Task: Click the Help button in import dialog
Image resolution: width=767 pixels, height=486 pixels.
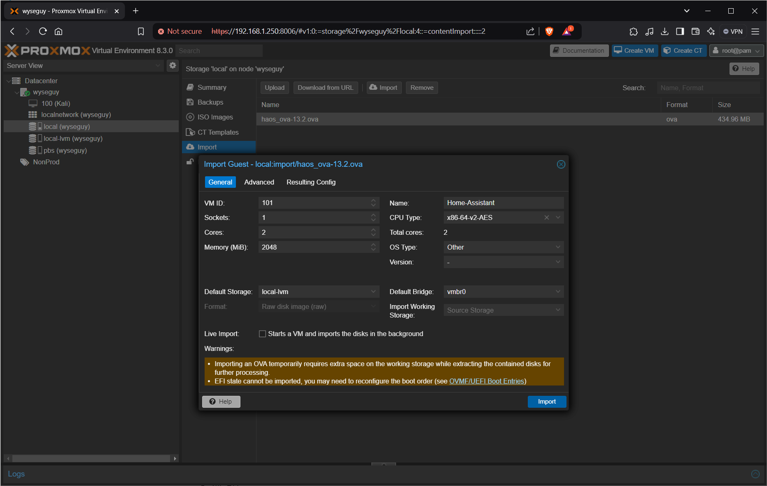Action: 221,402
